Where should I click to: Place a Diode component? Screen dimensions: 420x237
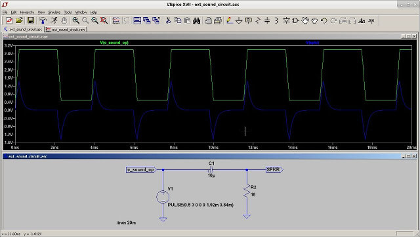pyautogui.click(x=286, y=20)
